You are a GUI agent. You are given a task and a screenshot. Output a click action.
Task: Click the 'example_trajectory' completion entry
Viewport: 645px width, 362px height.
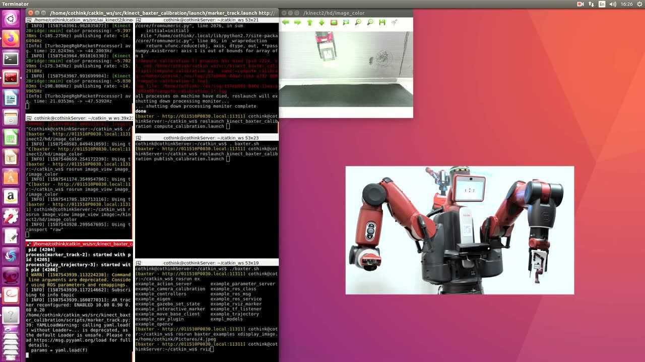(234, 314)
